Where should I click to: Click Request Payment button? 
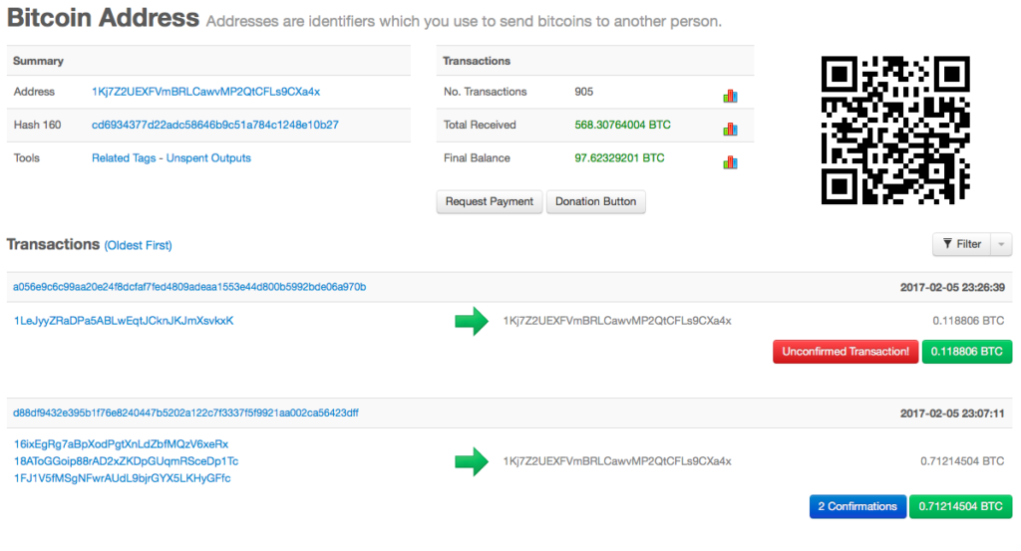489,201
